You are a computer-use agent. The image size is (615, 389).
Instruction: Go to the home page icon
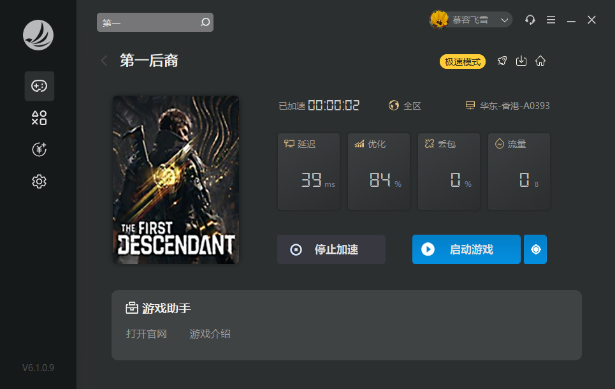pos(540,61)
